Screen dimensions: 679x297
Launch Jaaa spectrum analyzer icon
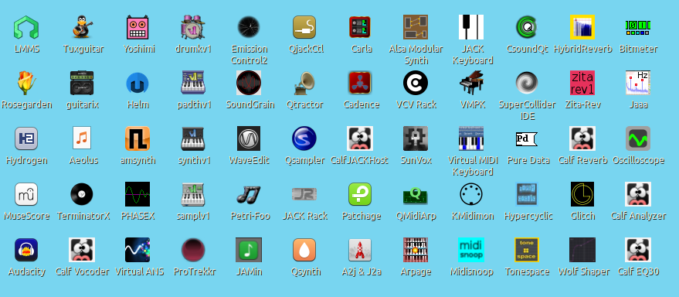(638, 83)
